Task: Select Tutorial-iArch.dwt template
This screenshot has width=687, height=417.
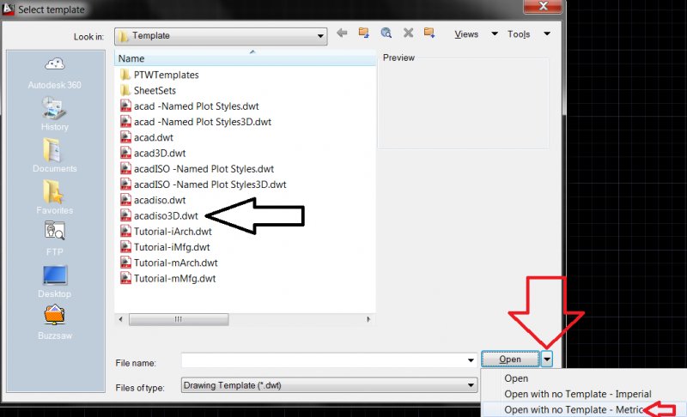Action: click(166, 232)
